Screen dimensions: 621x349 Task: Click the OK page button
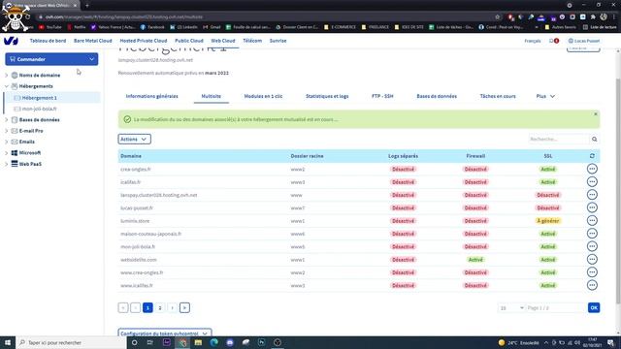tap(594, 308)
